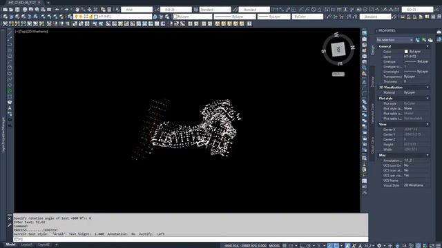Open the Layer Properties Manager side label
Screen dimensions: 442x248
pos(3,135)
